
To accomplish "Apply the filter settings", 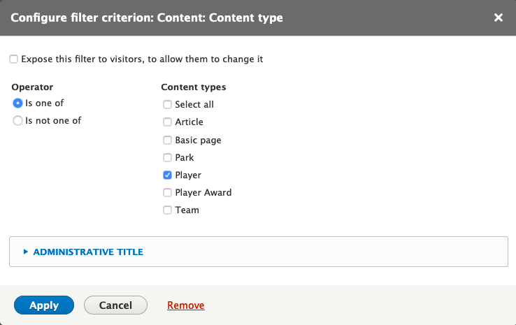I will (x=44, y=305).
